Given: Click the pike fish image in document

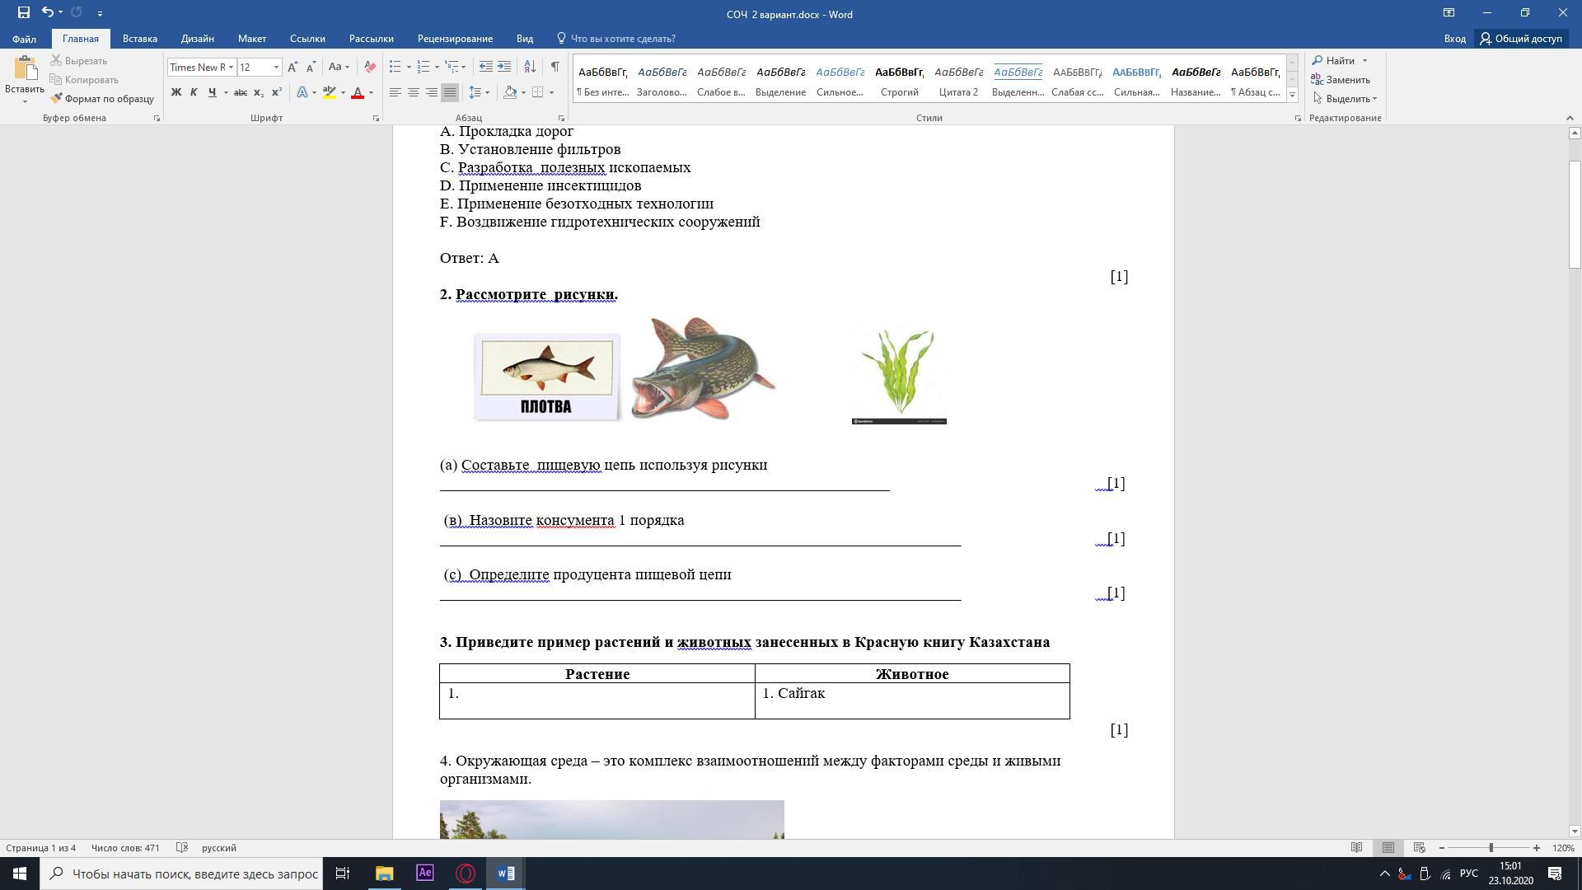Looking at the screenshot, I should click(x=703, y=368).
